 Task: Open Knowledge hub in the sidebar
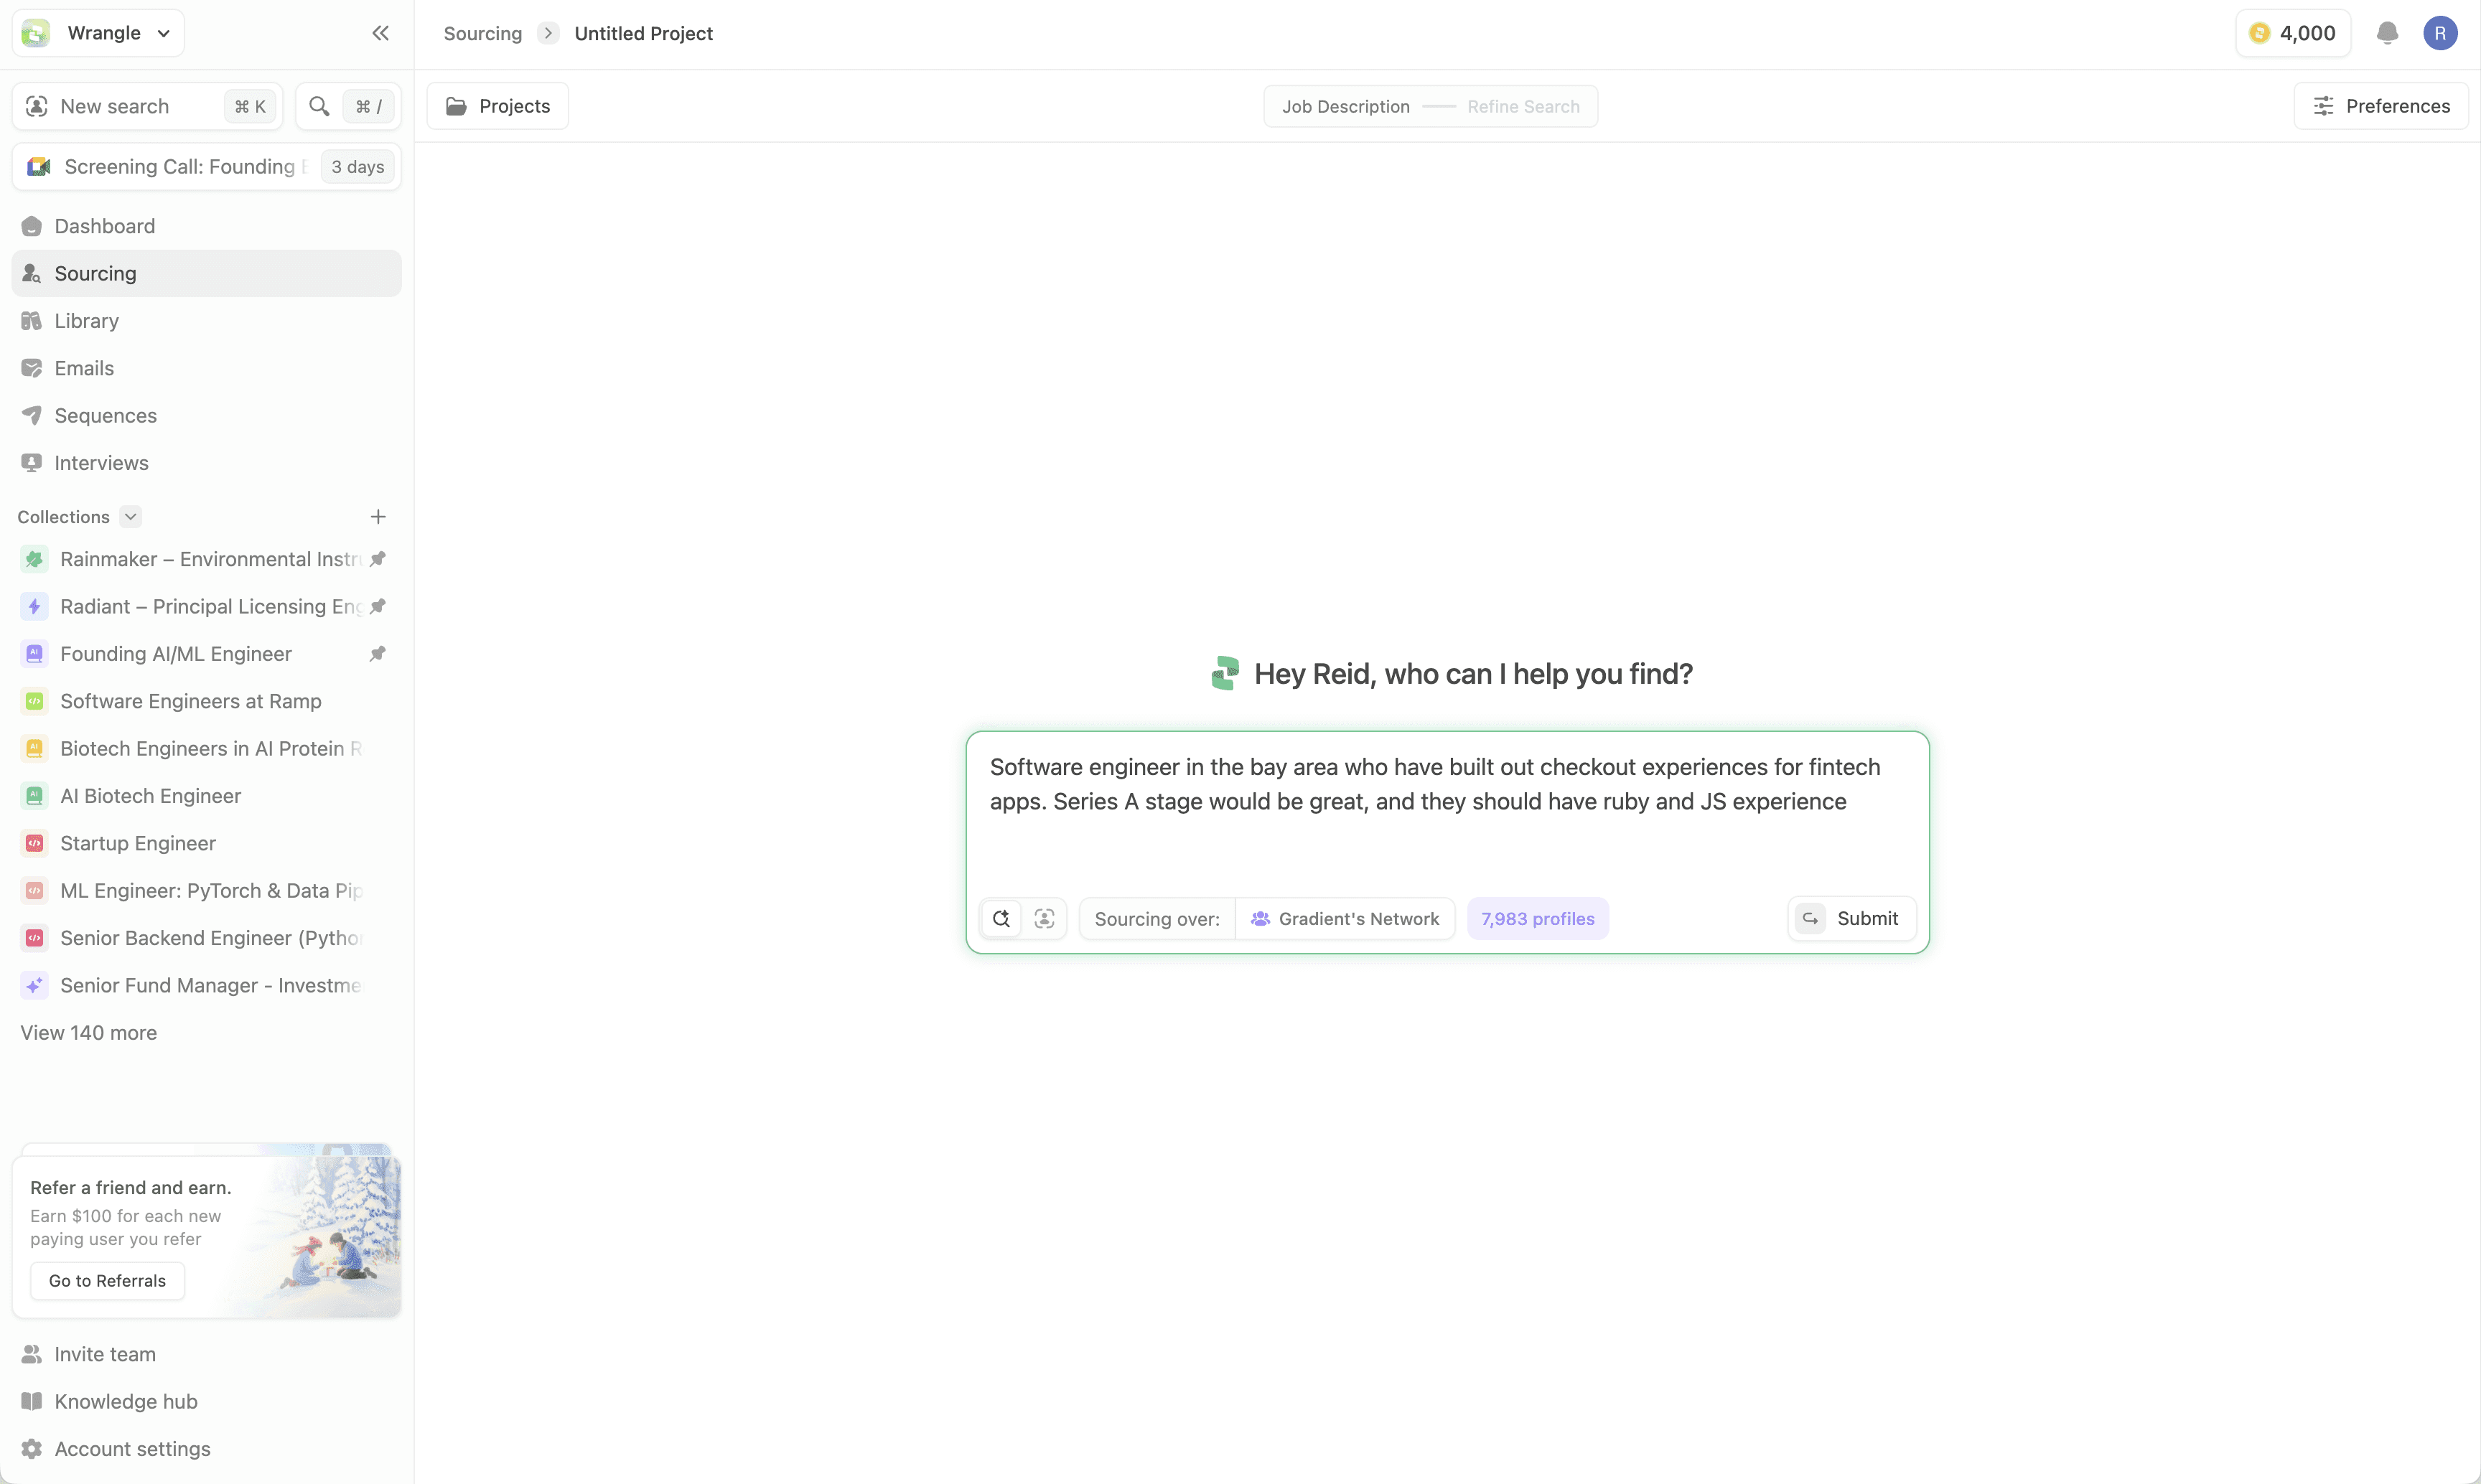(x=125, y=1401)
